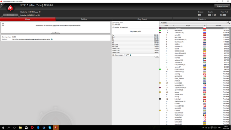Screen dimensions: 231x130
Task: Open Windows search from taskbar
Action: click(x=9, y=127)
